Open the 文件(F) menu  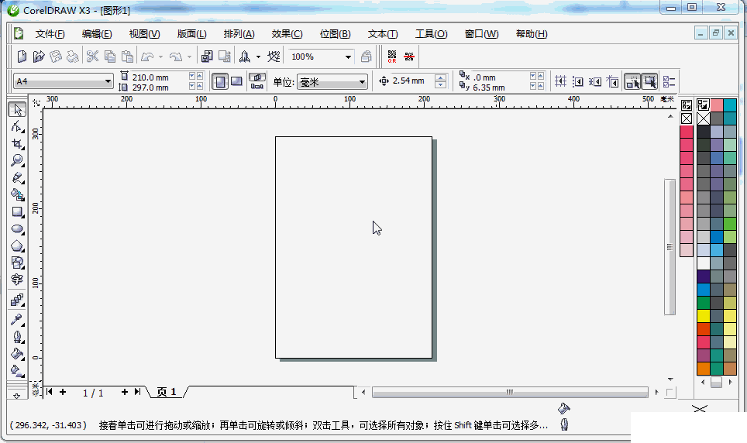(x=50, y=34)
